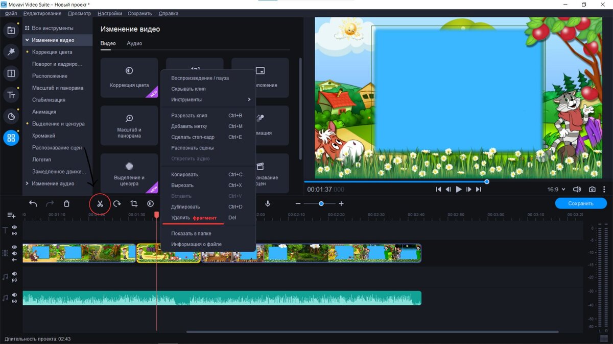Screen dimensions: 613x344
Task: Jump to the end of the project
Action: [x=479, y=189]
